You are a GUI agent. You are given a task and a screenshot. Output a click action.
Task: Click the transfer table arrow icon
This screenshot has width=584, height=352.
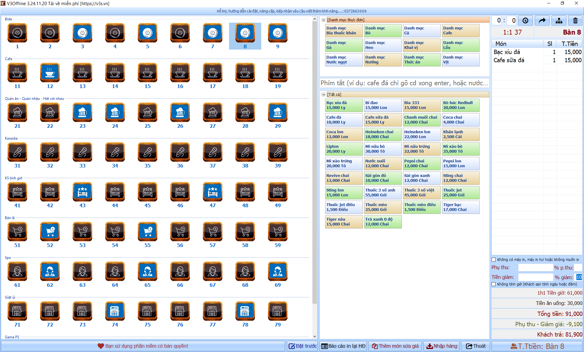tap(542, 21)
